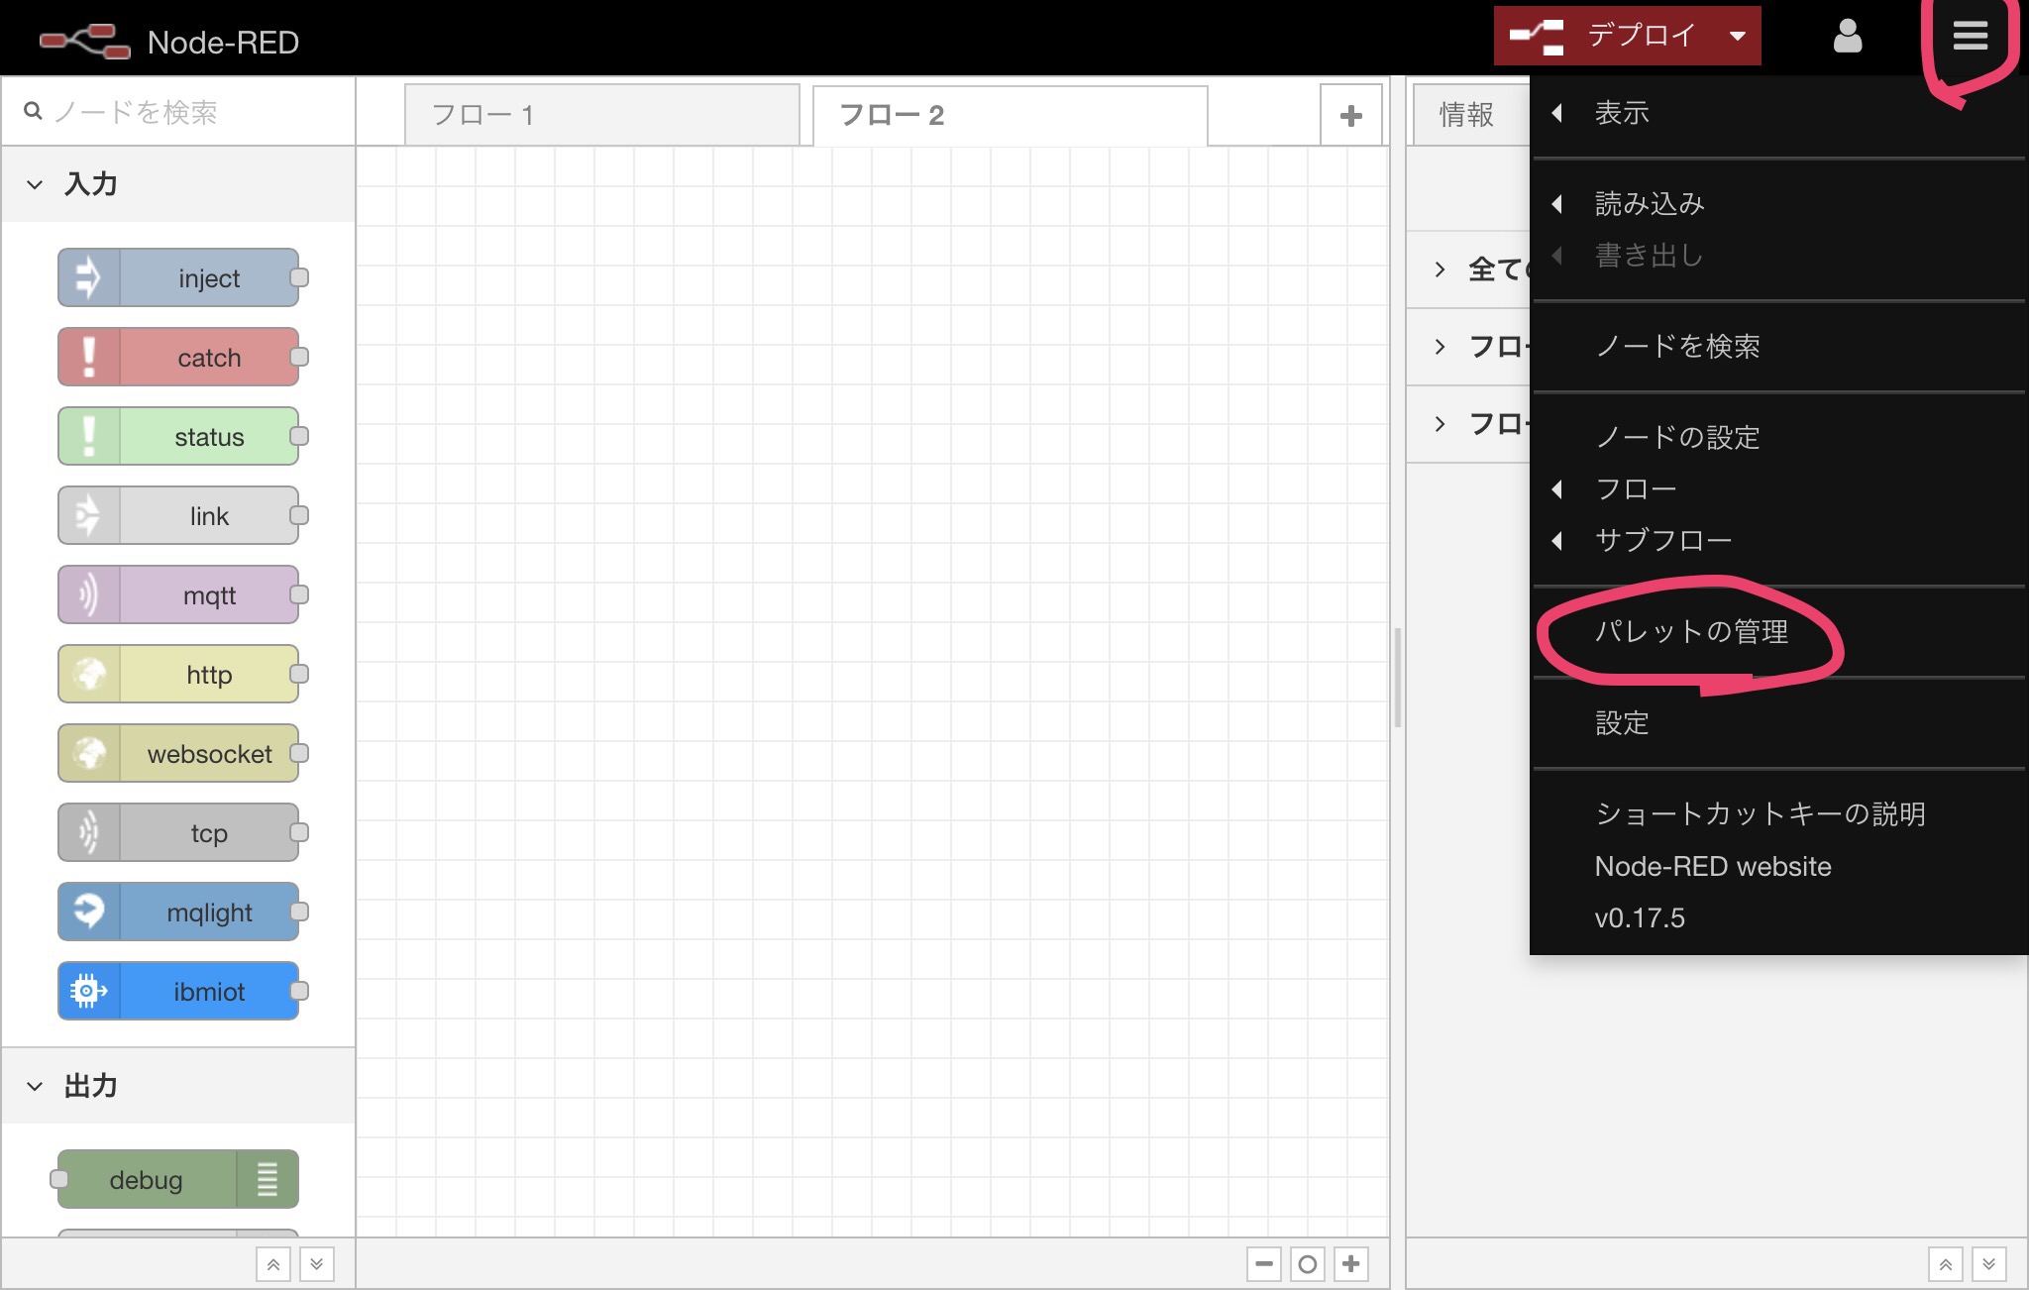Image resolution: width=2029 pixels, height=1290 pixels.
Task: Toggle the debug node output sidebar button
Action: pos(266,1179)
